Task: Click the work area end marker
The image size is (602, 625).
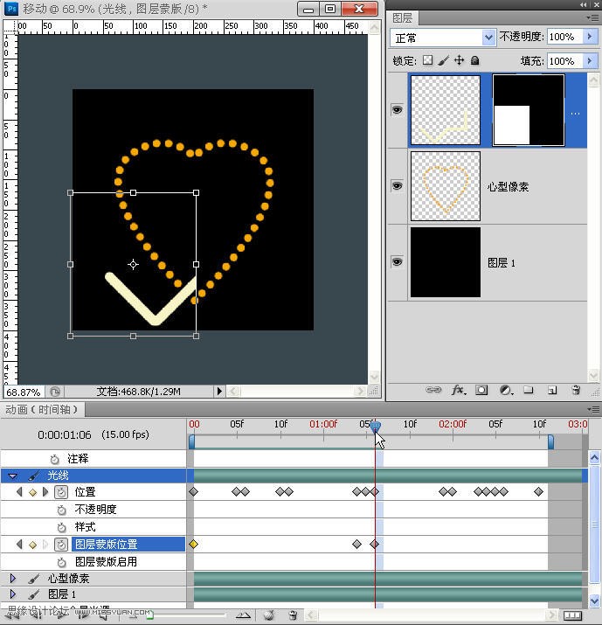Action: pyautogui.click(x=550, y=442)
